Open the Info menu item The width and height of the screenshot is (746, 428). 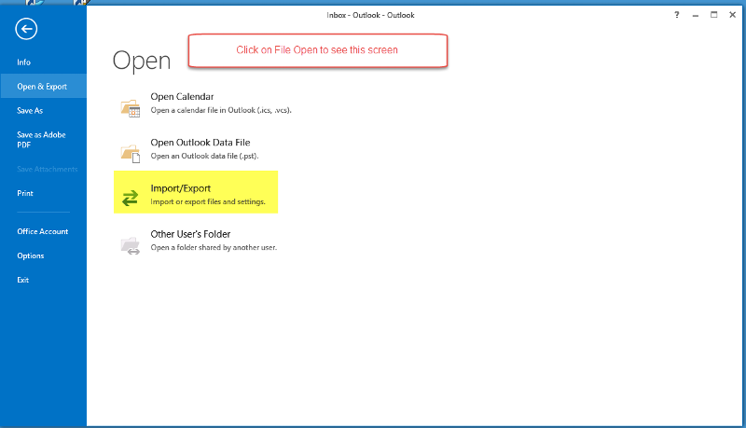click(24, 62)
